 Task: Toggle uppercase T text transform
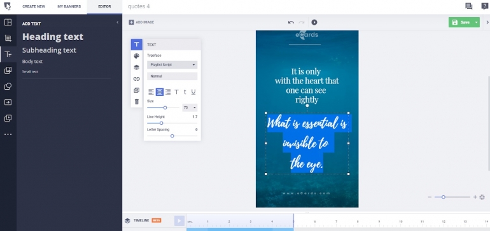[176, 92]
